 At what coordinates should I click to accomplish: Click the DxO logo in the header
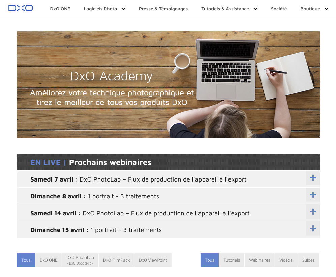[21, 8]
